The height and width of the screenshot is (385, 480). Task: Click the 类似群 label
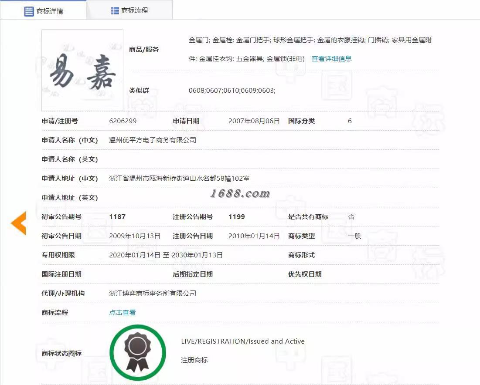[139, 91]
